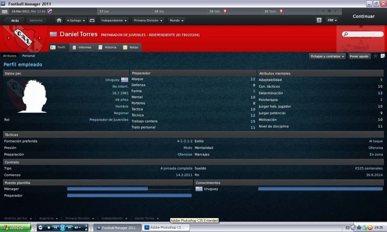Reset calendar strip with center dot
Screen dimensions: 387x232
point(329,11)
